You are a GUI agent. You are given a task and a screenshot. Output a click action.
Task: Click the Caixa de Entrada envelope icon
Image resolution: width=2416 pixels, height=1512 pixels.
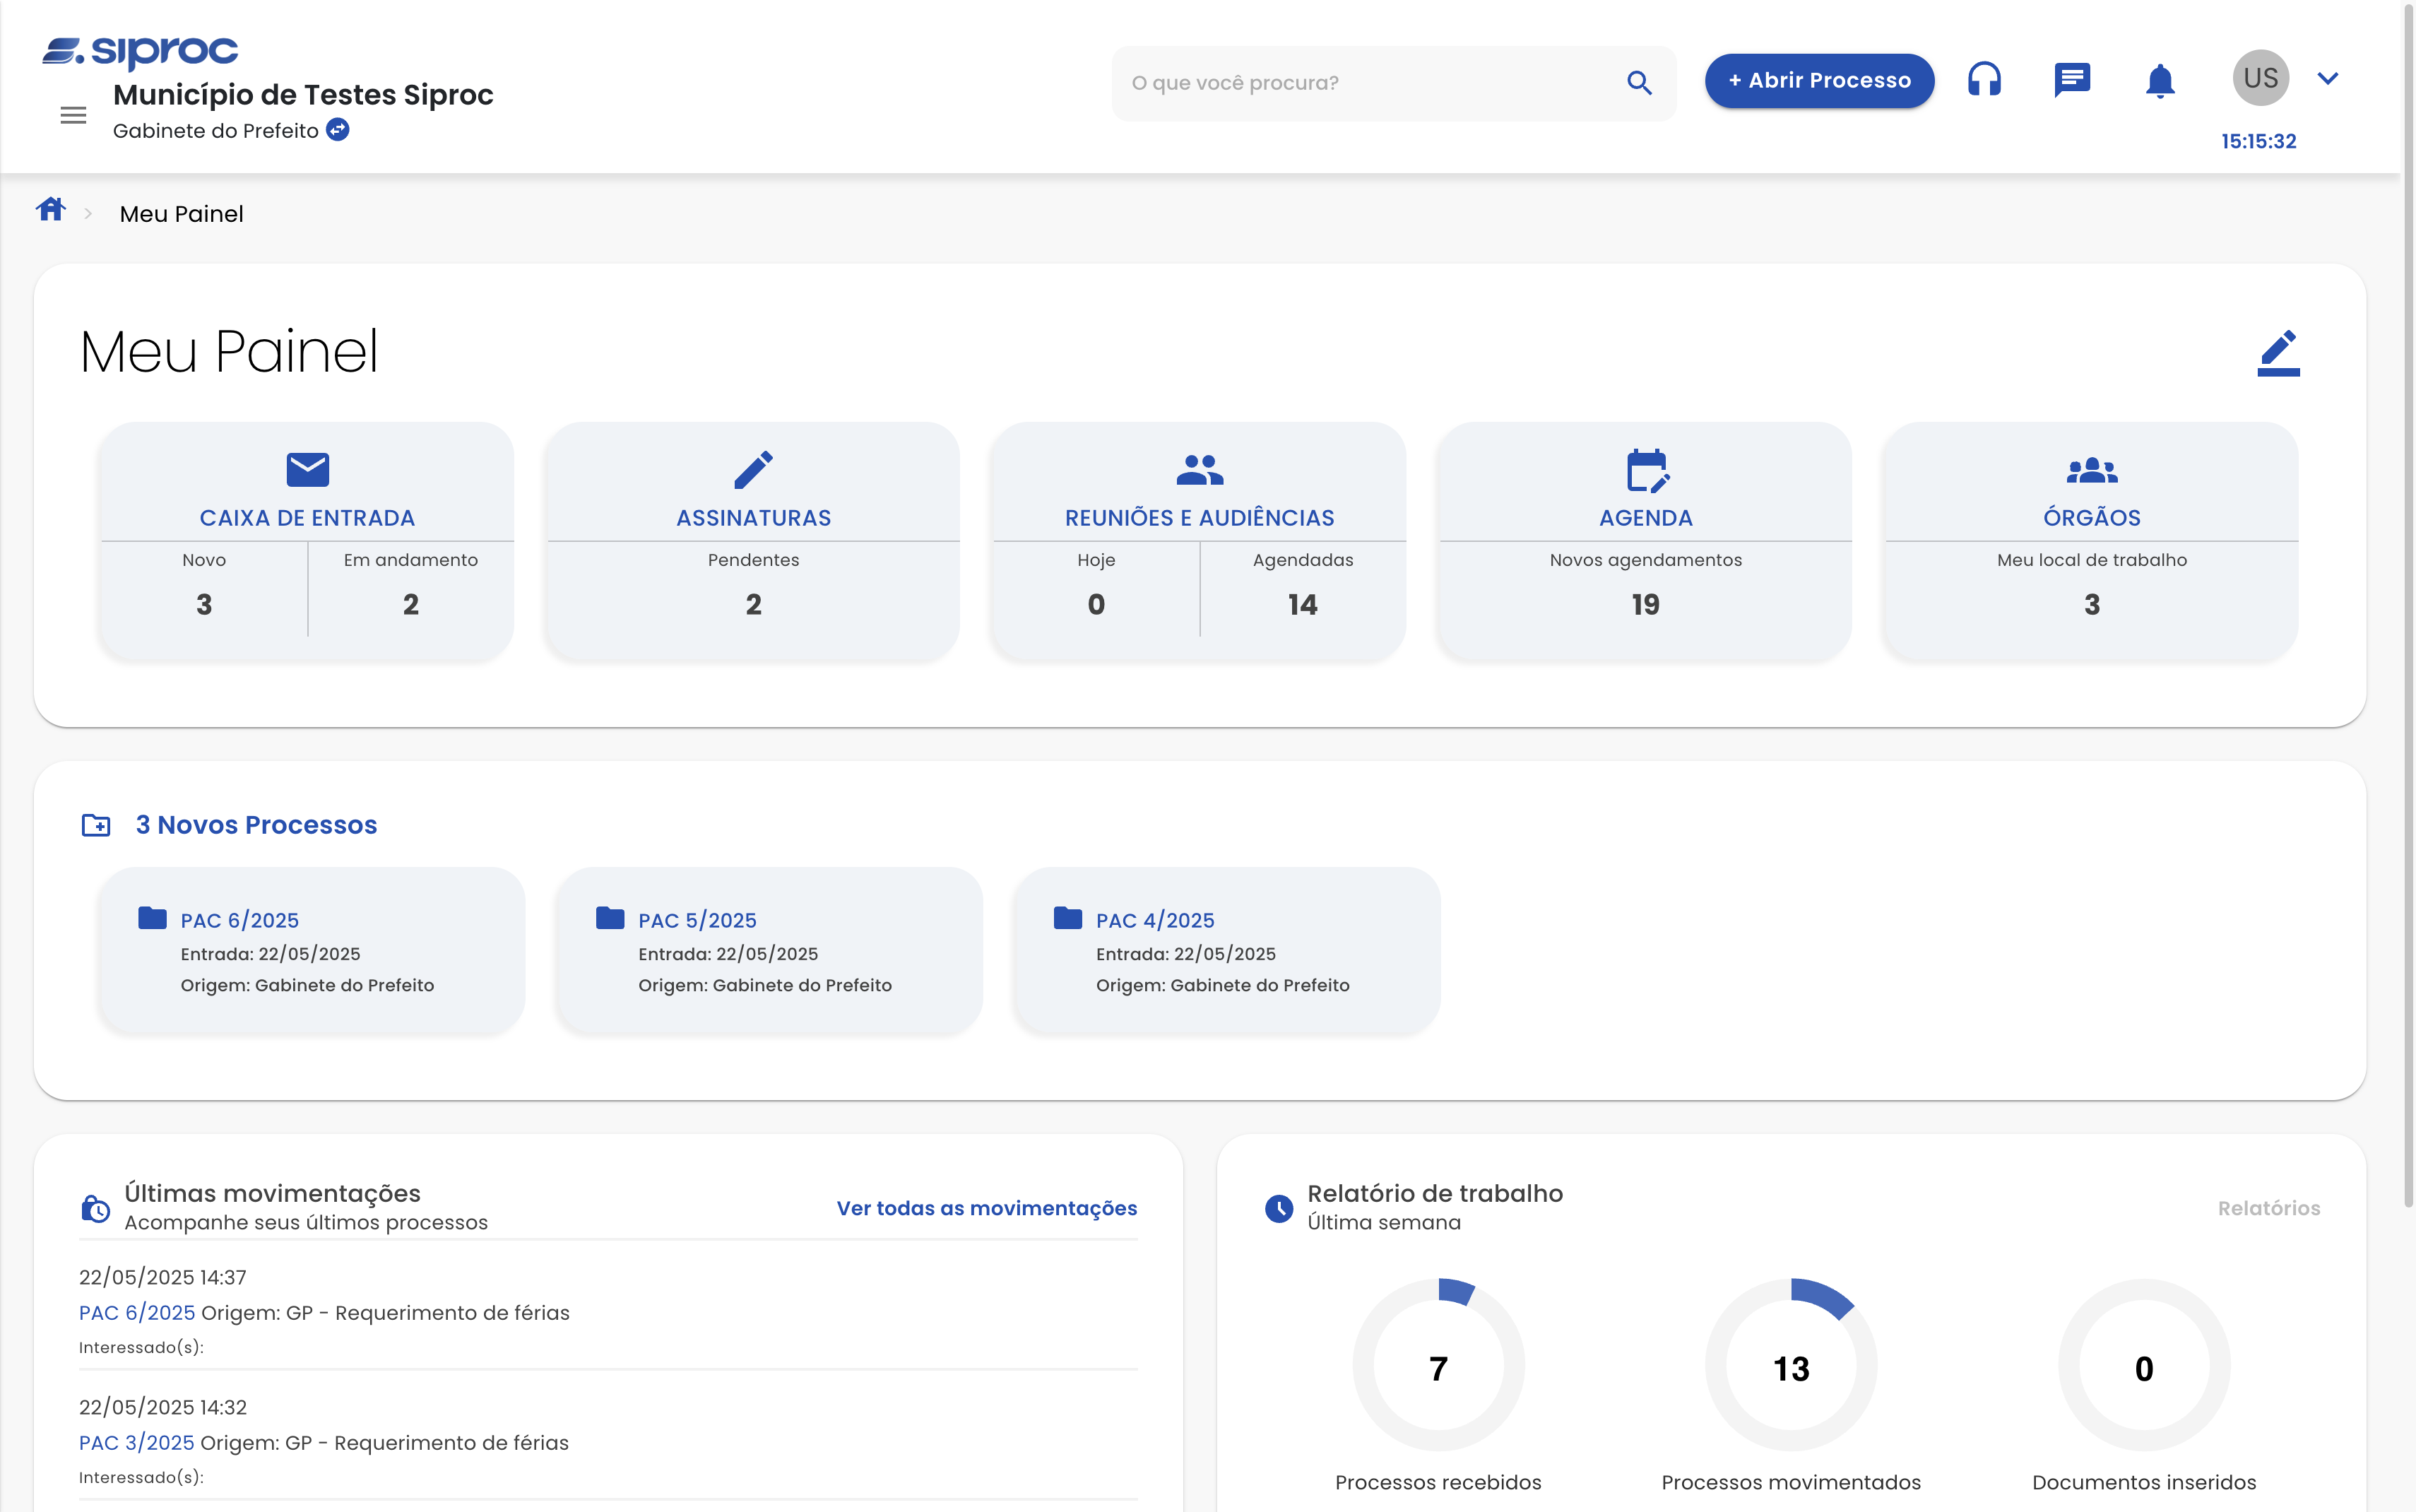coord(308,469)
